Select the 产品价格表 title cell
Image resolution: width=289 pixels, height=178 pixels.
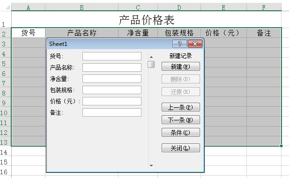click(x=146, y=20)
